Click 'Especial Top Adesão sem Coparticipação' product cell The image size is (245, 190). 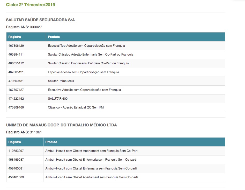pos(86,46)
